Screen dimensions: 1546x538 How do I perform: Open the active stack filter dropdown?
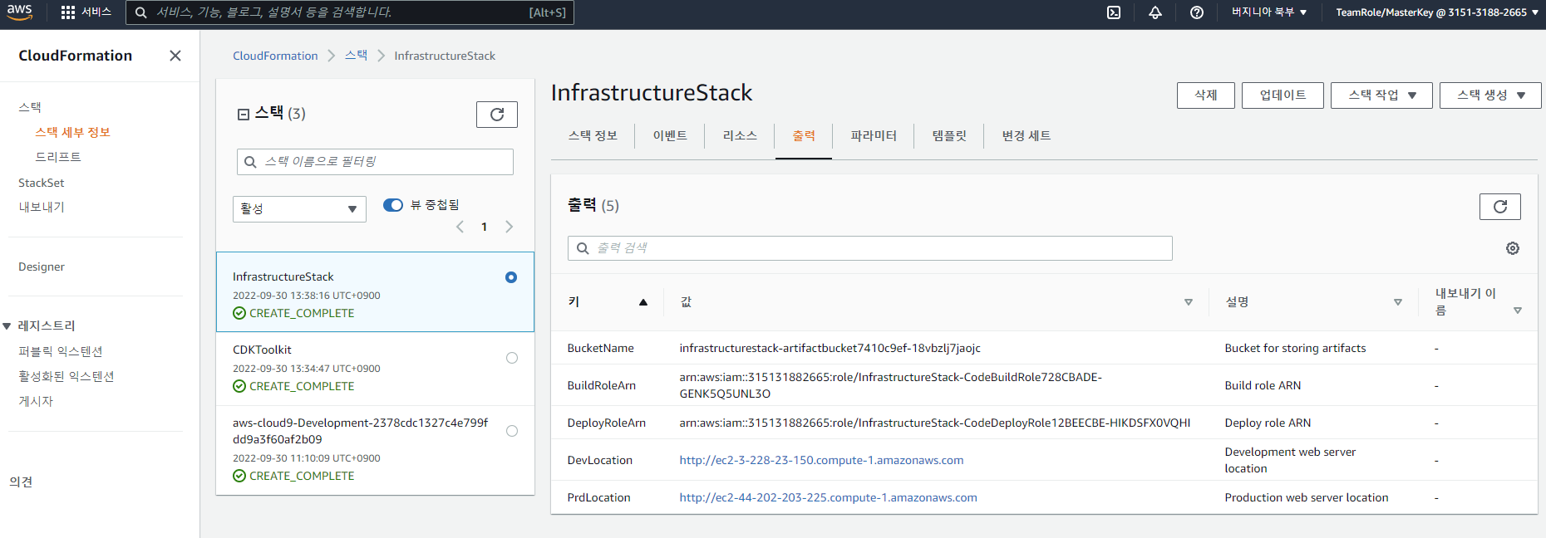(299, 208)
